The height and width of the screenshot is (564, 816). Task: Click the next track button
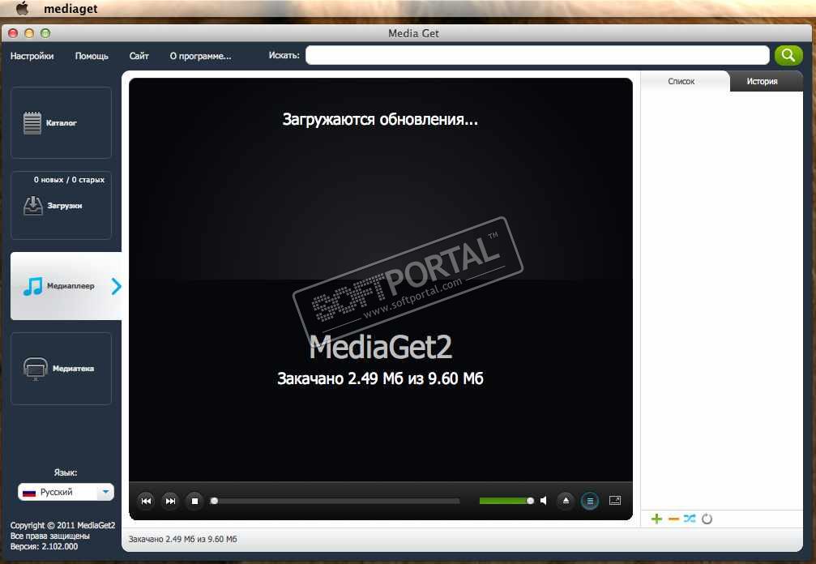pos(170,501)
